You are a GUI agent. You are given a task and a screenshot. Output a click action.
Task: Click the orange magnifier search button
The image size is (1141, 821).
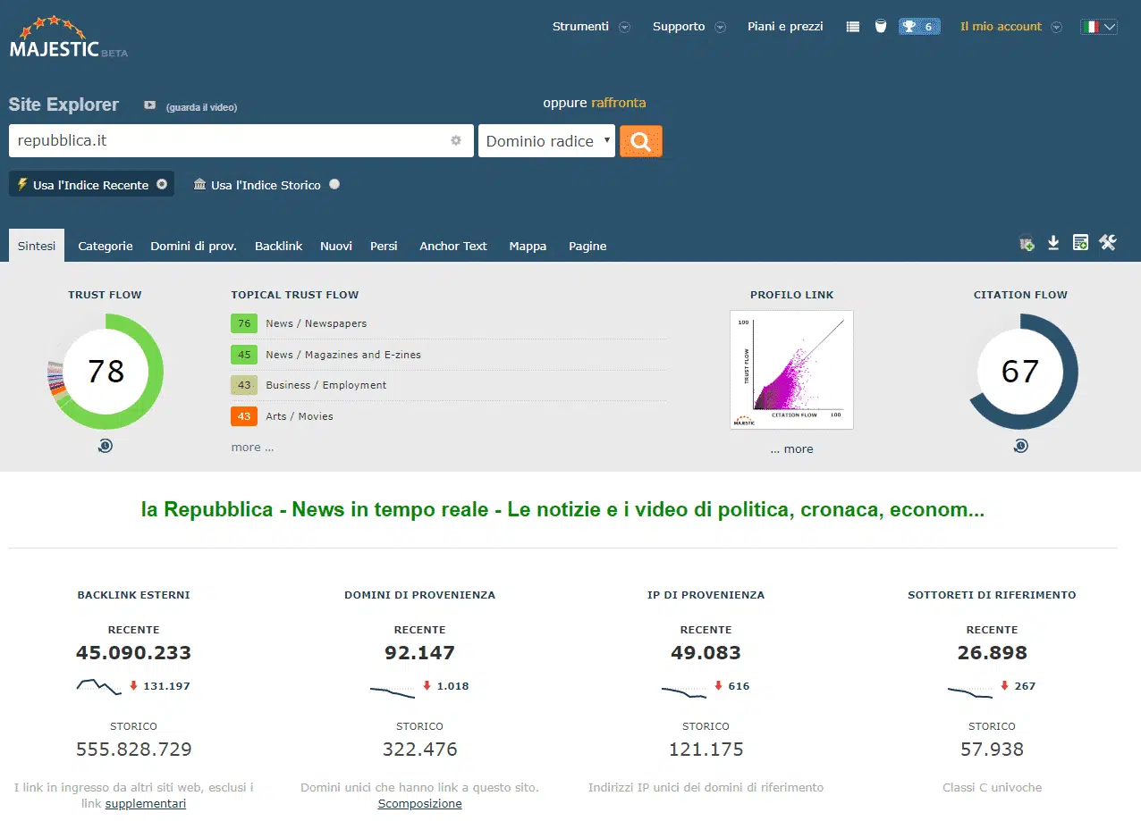(641, 141)
